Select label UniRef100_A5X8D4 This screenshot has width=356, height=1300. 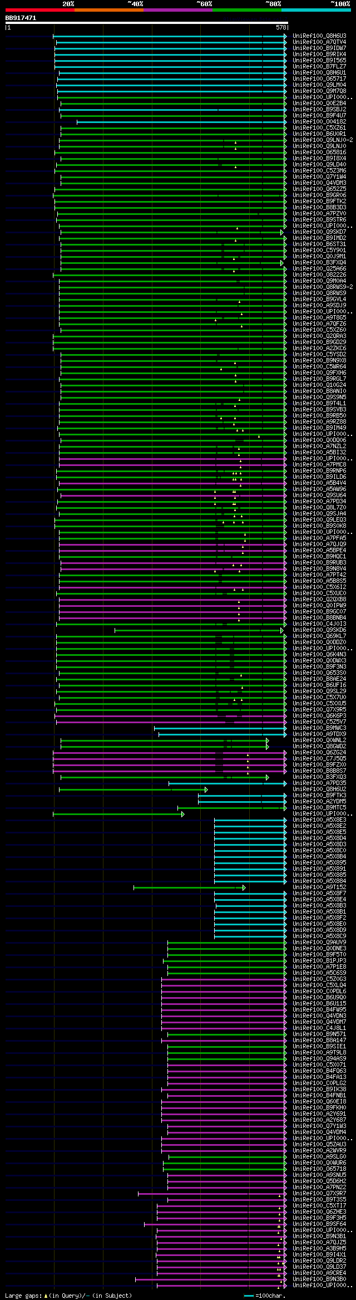tap(319, 838)
